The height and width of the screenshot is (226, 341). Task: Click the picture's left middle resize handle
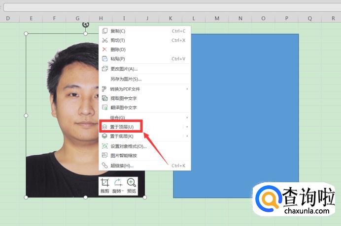coord(26,115)
